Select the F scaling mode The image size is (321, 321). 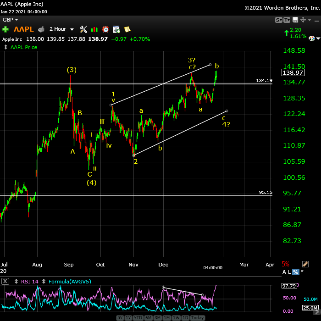pos(302,272)
